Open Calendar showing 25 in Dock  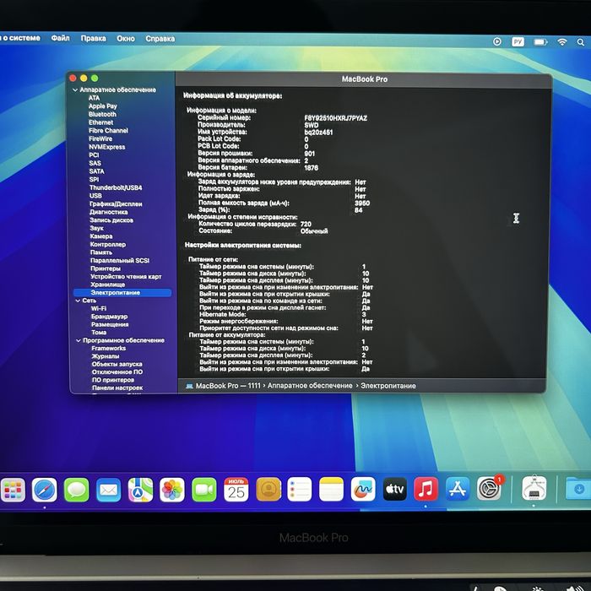[236, 490]
